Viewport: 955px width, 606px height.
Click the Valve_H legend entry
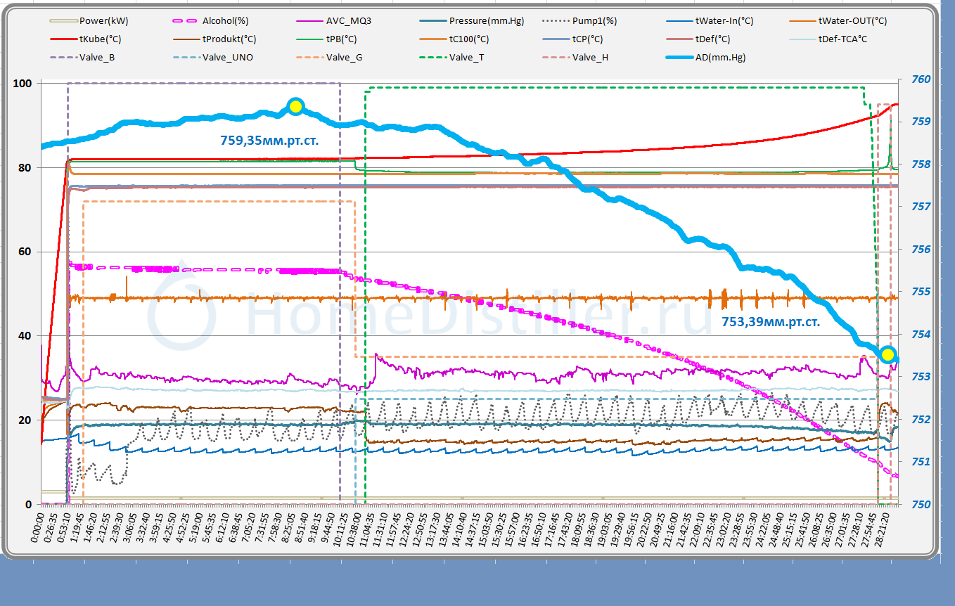tap(590, 58)
